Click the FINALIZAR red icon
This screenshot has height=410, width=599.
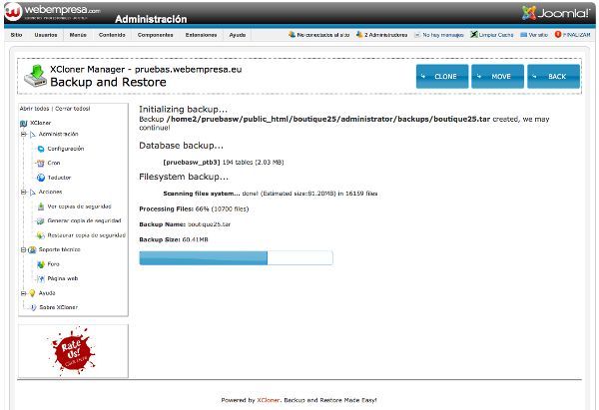(558, 34)
